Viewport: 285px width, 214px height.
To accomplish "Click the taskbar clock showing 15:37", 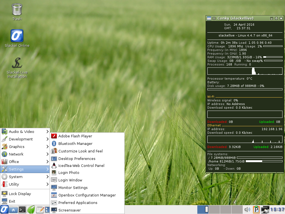I will (277, 210).
